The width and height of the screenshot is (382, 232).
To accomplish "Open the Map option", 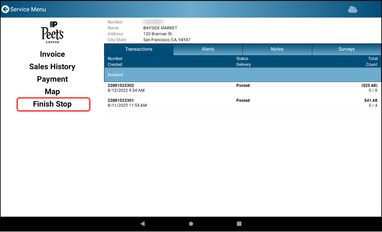I will click(x=52, y=91).
